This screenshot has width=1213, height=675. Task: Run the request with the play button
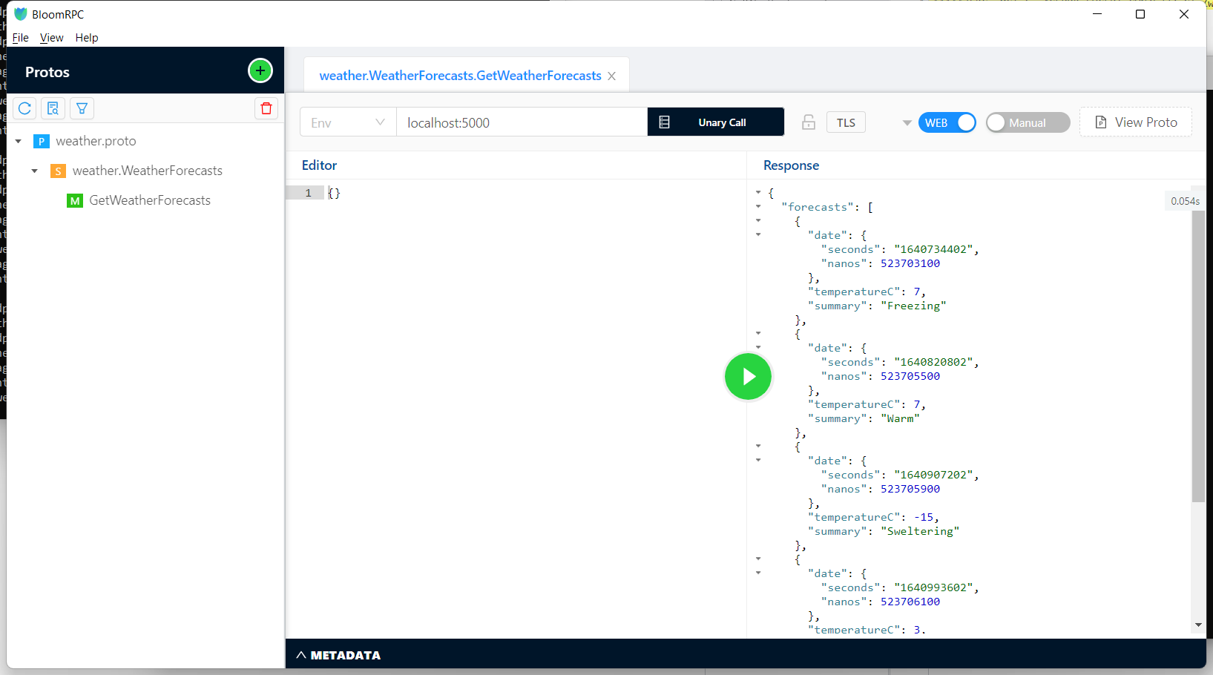click(748, 376)
